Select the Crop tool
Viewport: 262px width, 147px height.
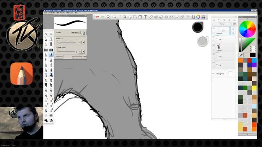(124, 17)
